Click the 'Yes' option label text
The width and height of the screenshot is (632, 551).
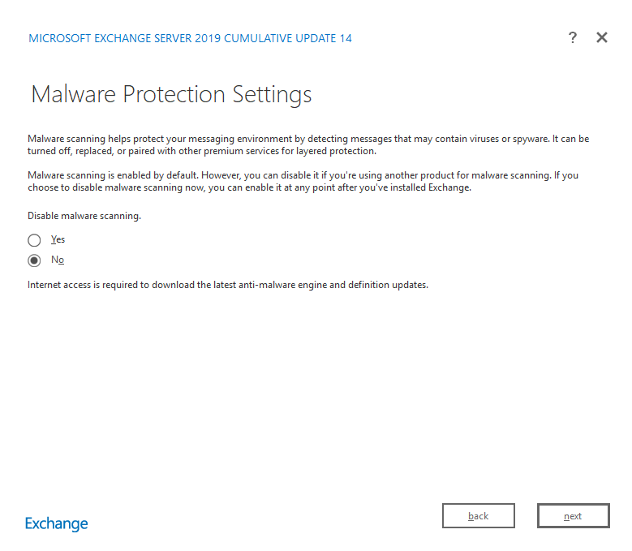[x=58, y=239]
